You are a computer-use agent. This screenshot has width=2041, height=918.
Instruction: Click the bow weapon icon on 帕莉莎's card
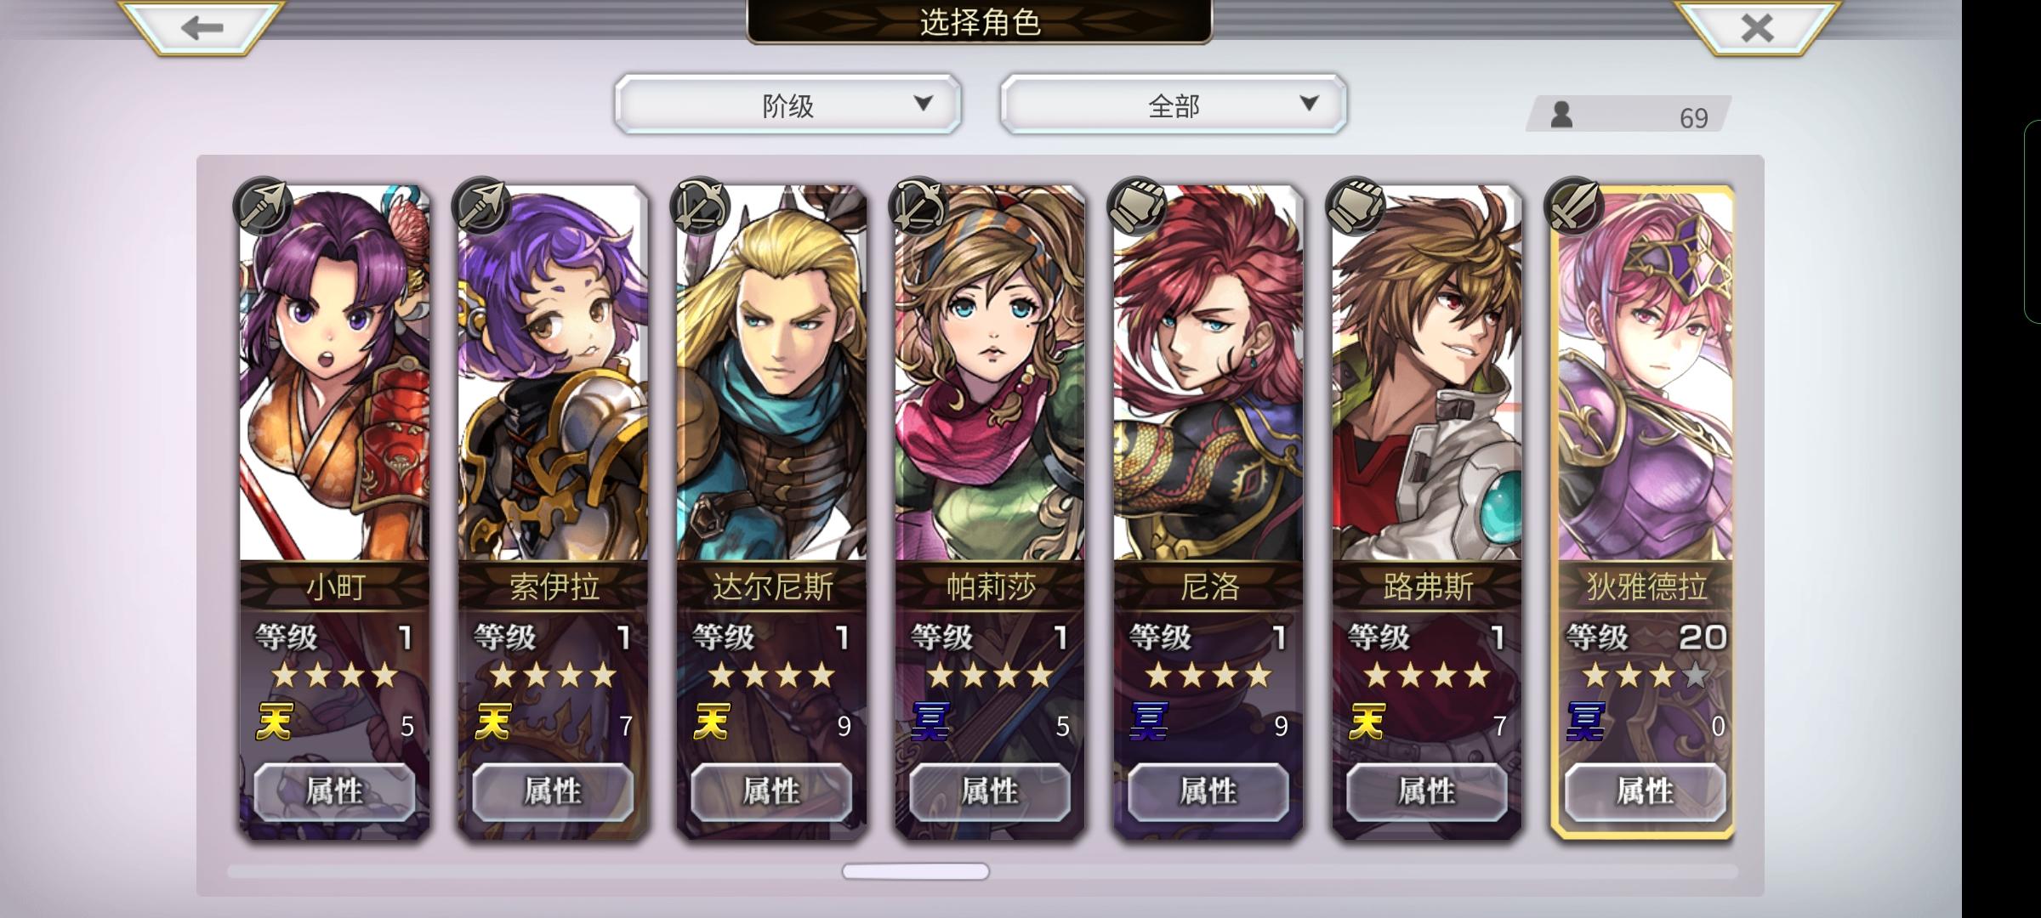click(x=918, y=207)
